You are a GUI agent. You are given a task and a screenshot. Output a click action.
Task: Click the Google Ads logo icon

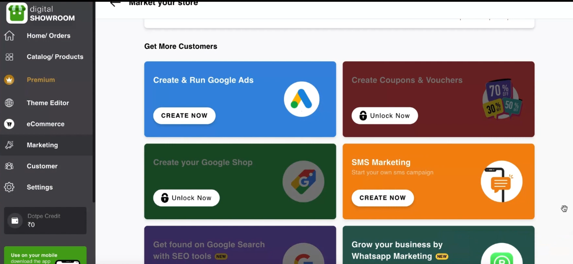tap(301, 99)
